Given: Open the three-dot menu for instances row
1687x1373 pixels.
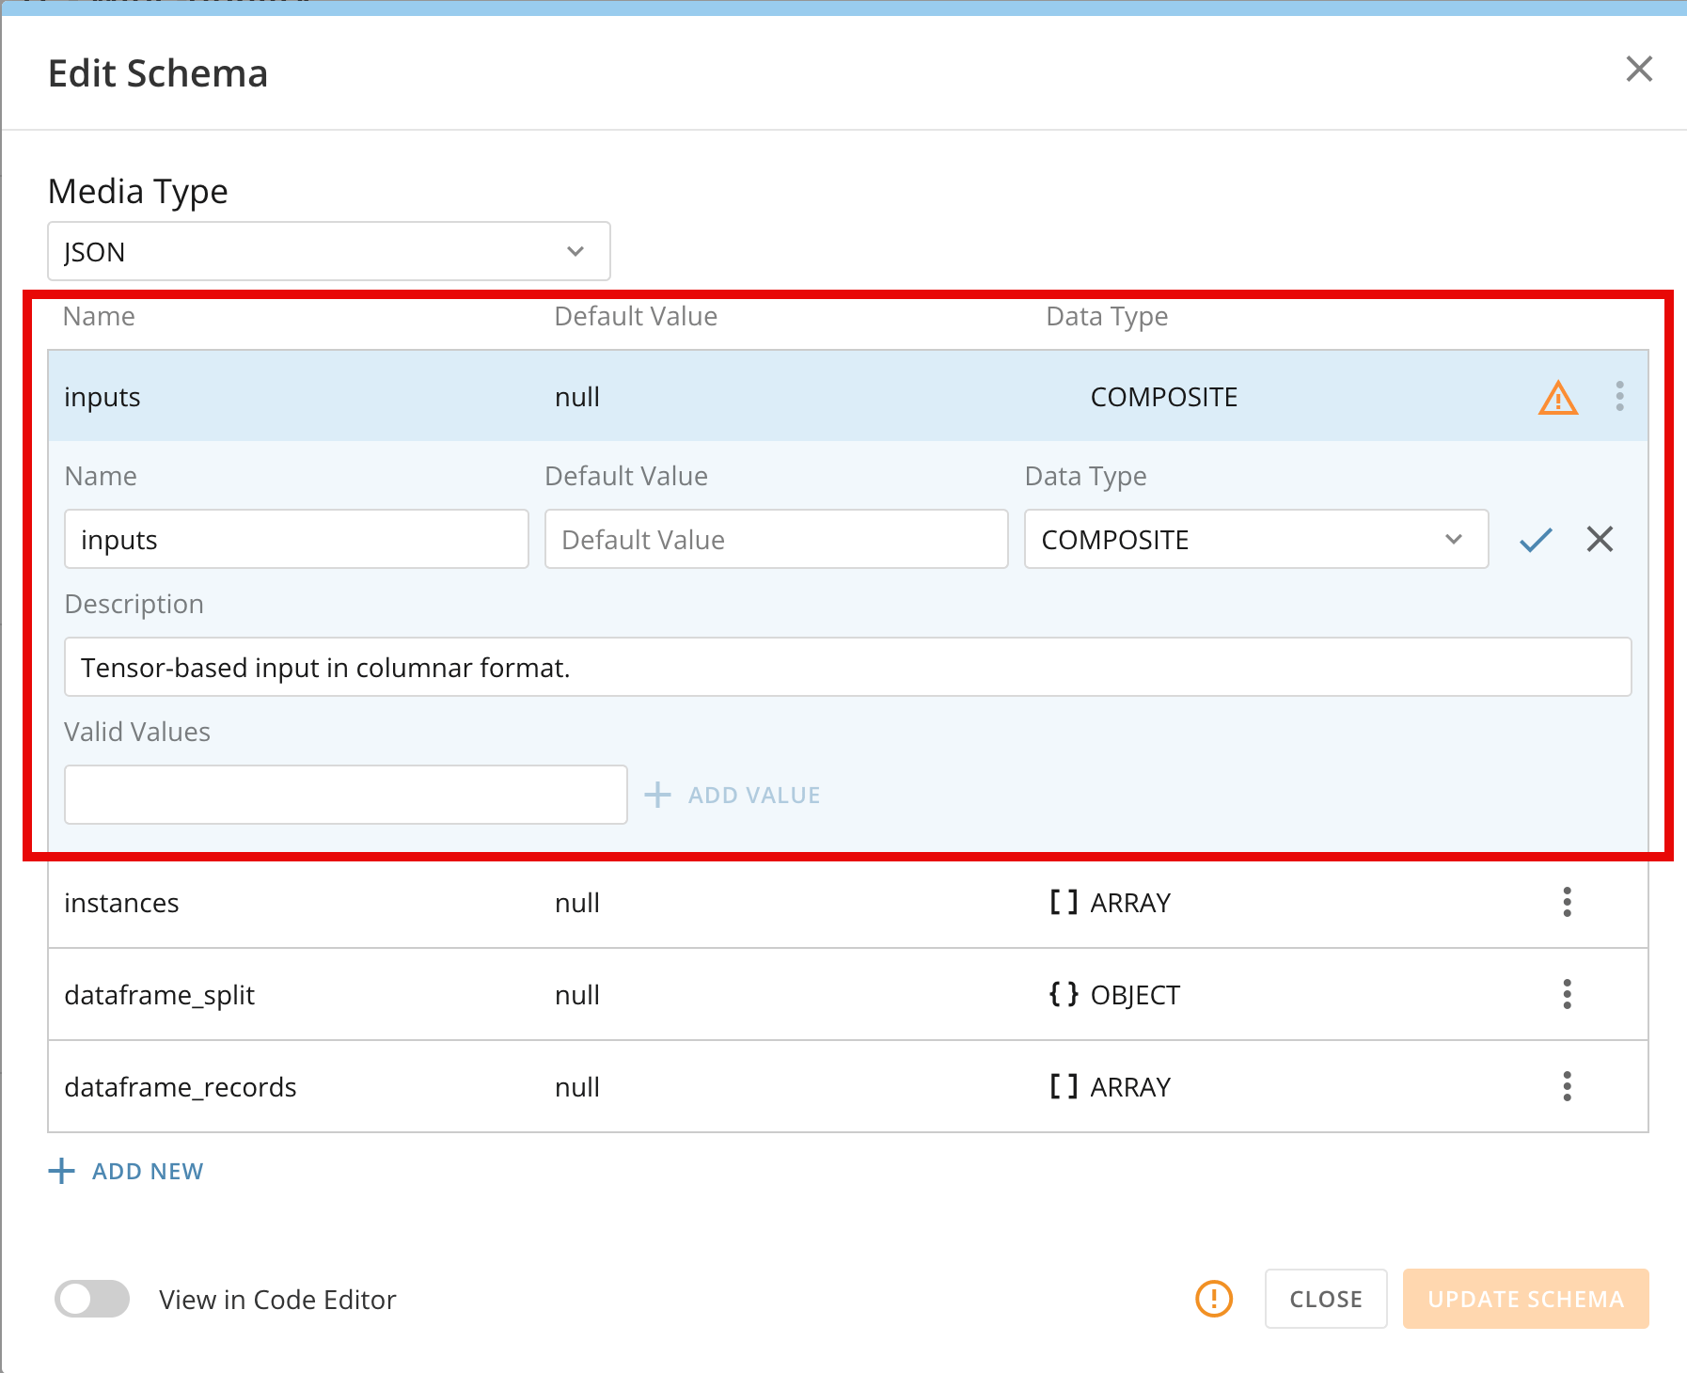Looking at the screenshot, I should click(1567, 902).
